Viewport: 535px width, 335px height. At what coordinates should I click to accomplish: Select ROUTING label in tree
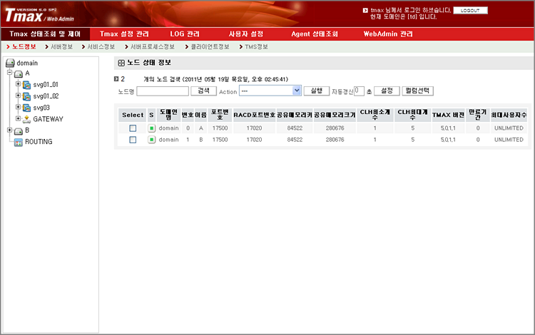point(39,142)
